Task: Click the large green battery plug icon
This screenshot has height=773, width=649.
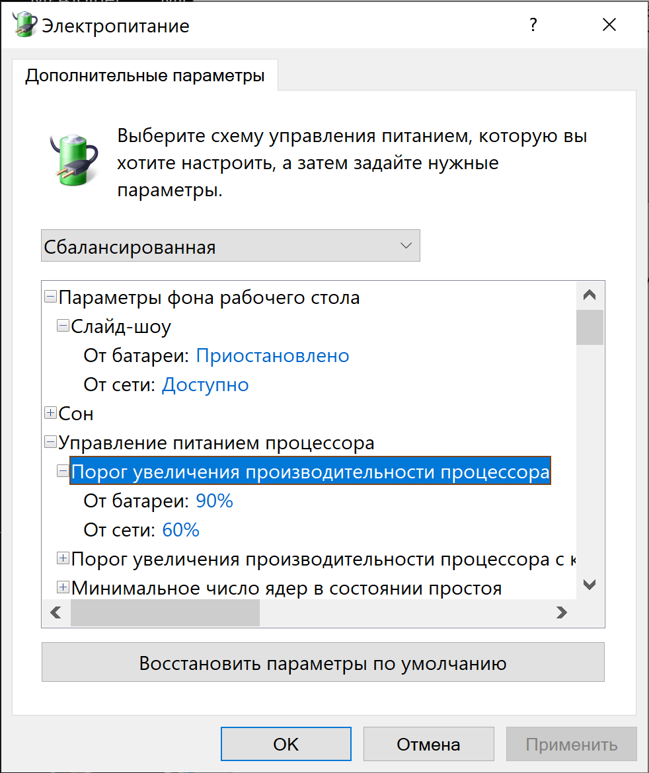Action: coord(74,160)
